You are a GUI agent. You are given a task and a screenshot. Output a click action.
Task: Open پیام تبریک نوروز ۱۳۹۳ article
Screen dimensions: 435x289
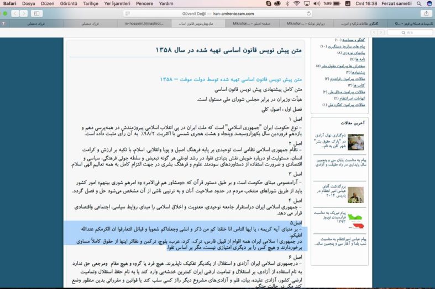(x=330, y=217)
